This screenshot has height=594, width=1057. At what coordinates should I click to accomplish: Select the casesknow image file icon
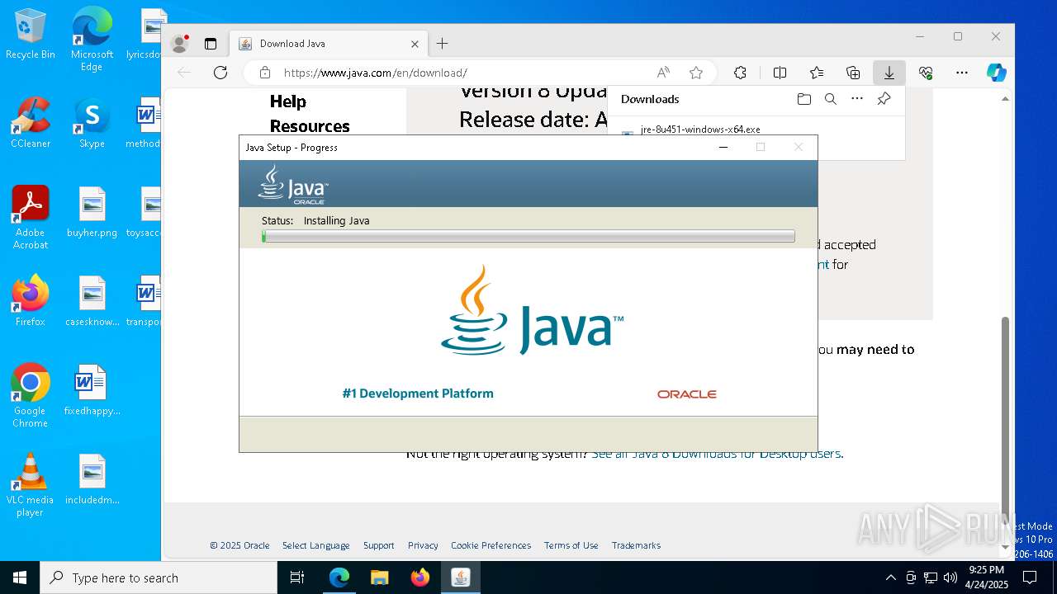92,302
